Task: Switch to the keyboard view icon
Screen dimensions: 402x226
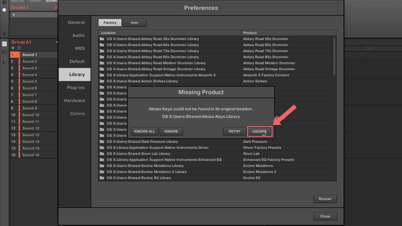Action: click(4, 52)
